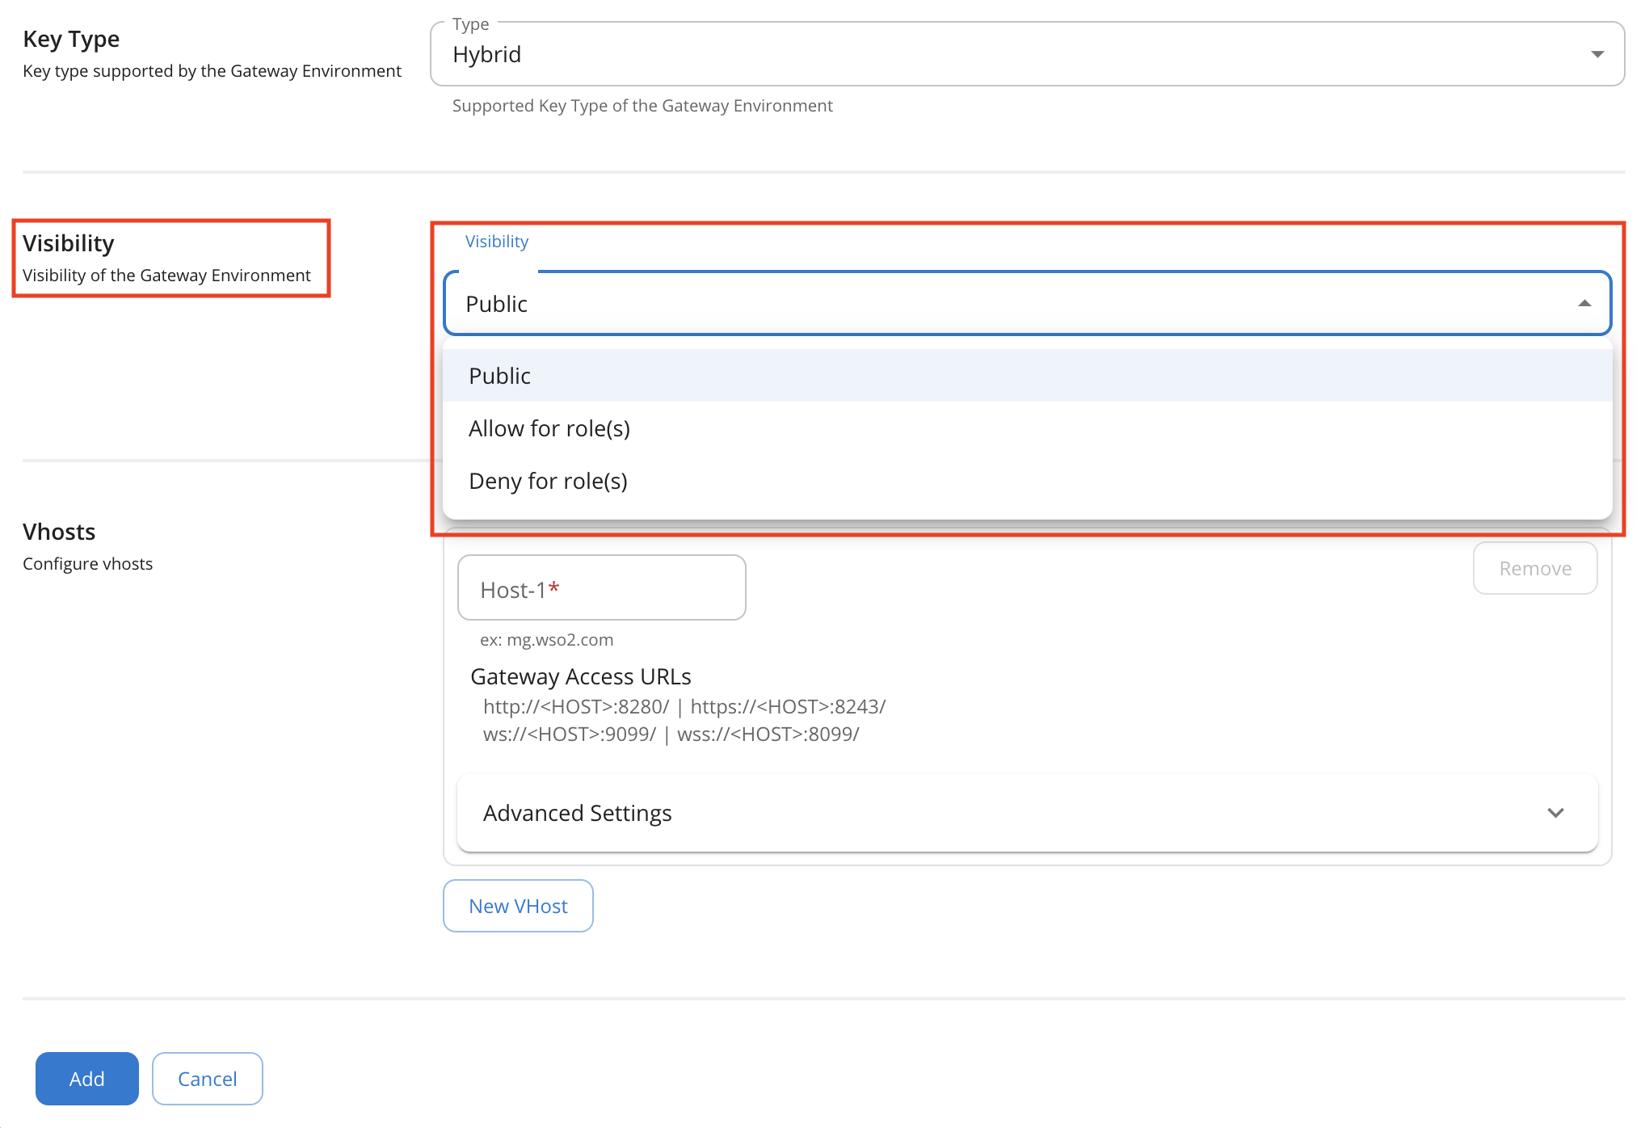
Task: Open the Hybrid key type dropdown
Action: (1026, 54)
